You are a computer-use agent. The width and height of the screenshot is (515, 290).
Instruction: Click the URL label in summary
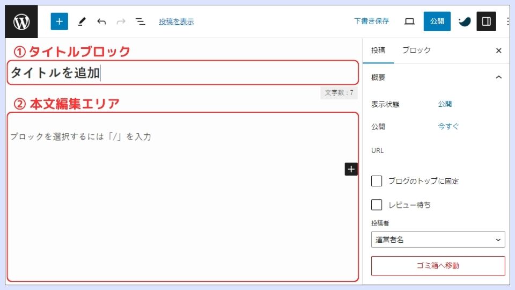click(377, 150)
